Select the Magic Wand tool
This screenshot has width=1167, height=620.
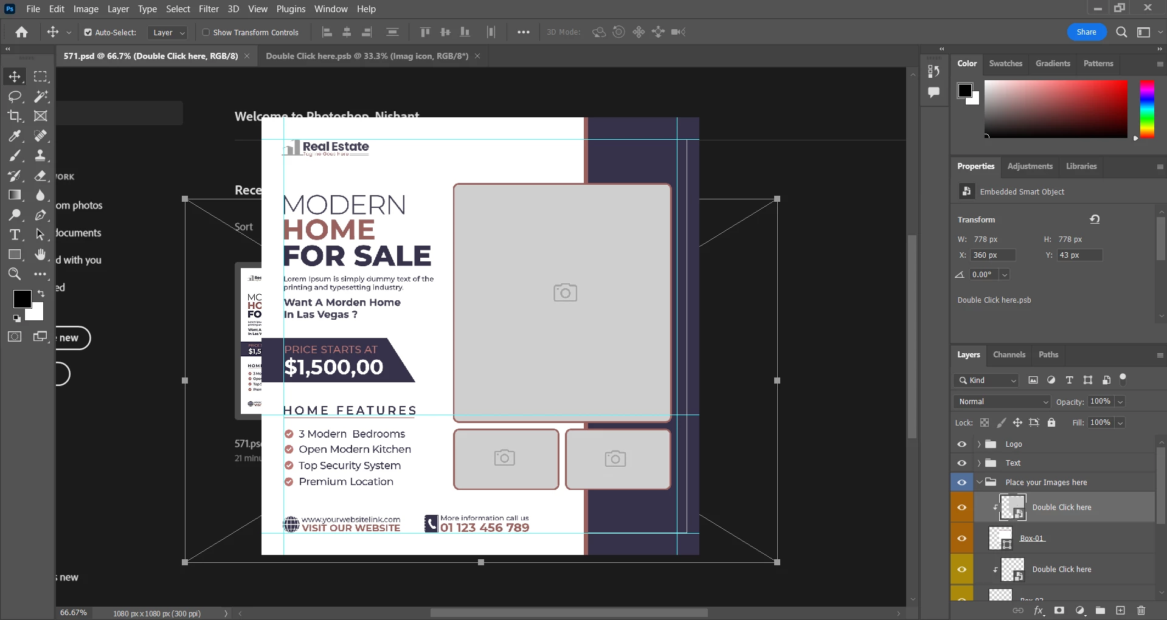(x=41, y=96)
